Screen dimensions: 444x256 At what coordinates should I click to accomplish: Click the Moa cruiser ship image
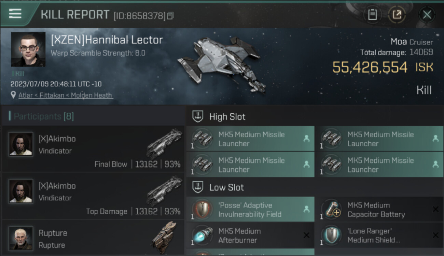(x=222, y=64)
